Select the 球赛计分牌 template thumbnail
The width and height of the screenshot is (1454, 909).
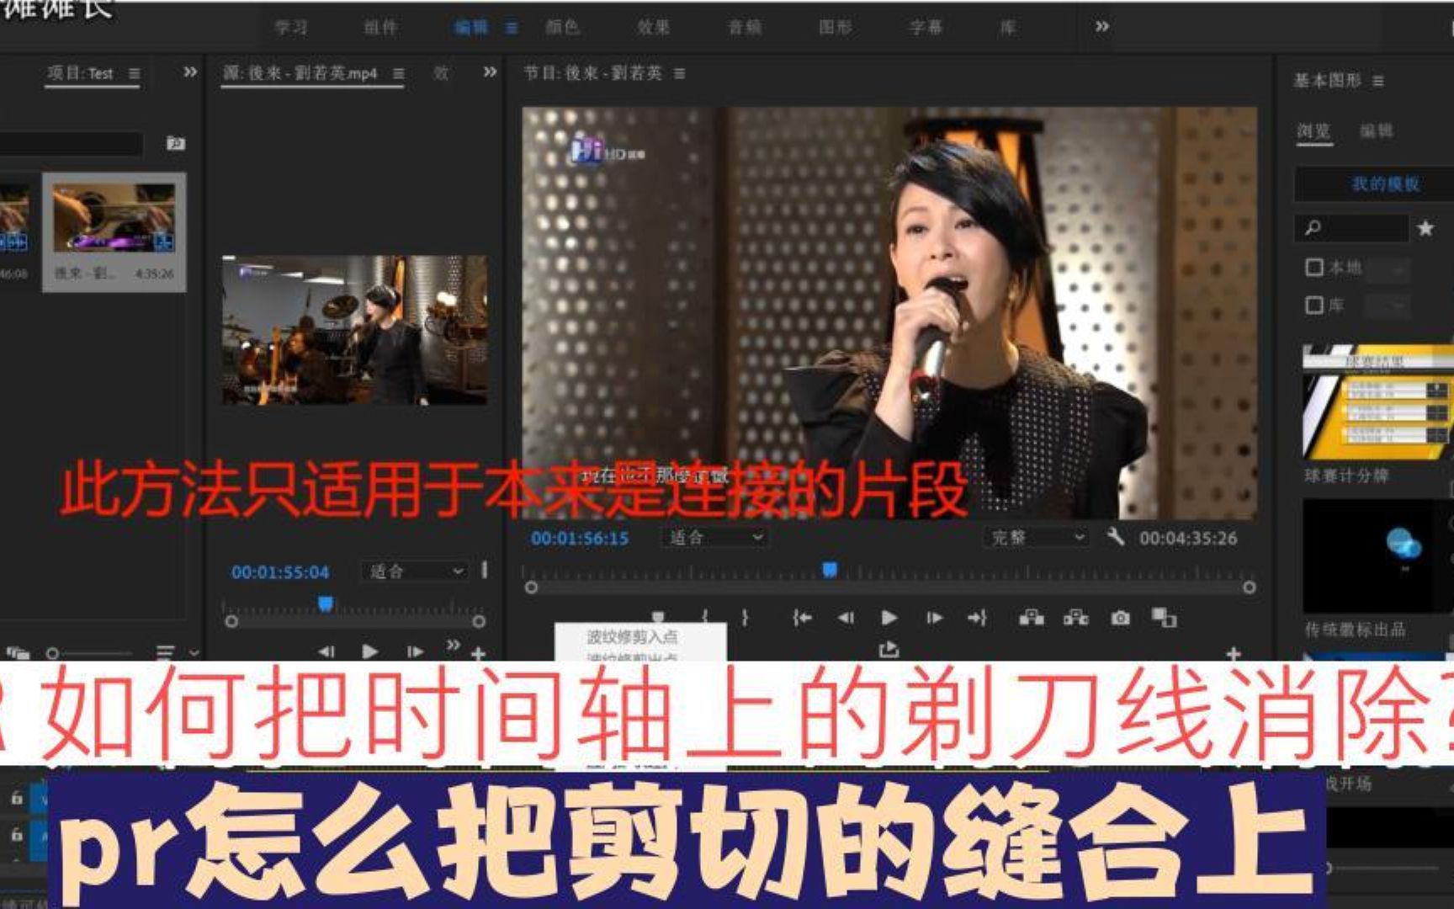coord(1377,401)
